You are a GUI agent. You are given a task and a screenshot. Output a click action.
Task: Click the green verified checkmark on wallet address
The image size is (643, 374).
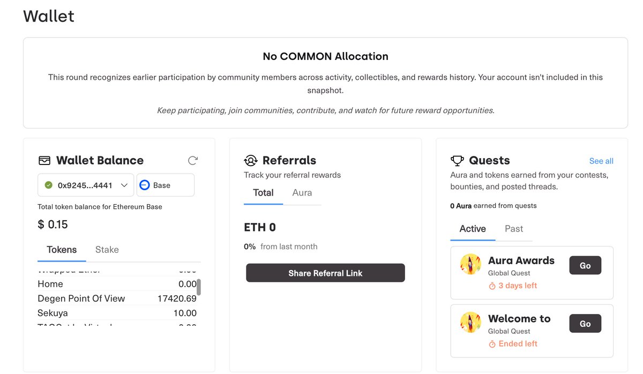point(48,185)
